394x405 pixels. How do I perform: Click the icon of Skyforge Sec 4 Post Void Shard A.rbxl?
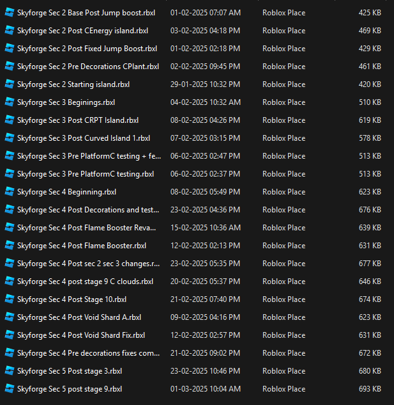point(10,317)
